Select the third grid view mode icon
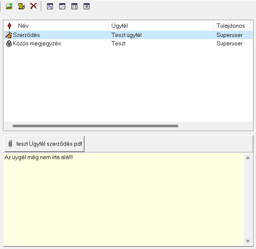 point(74,7)
